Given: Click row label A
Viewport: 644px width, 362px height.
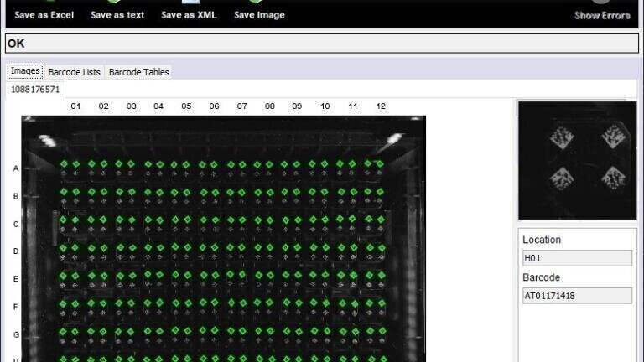Looking at the screenshot, I should coord(16,168).
